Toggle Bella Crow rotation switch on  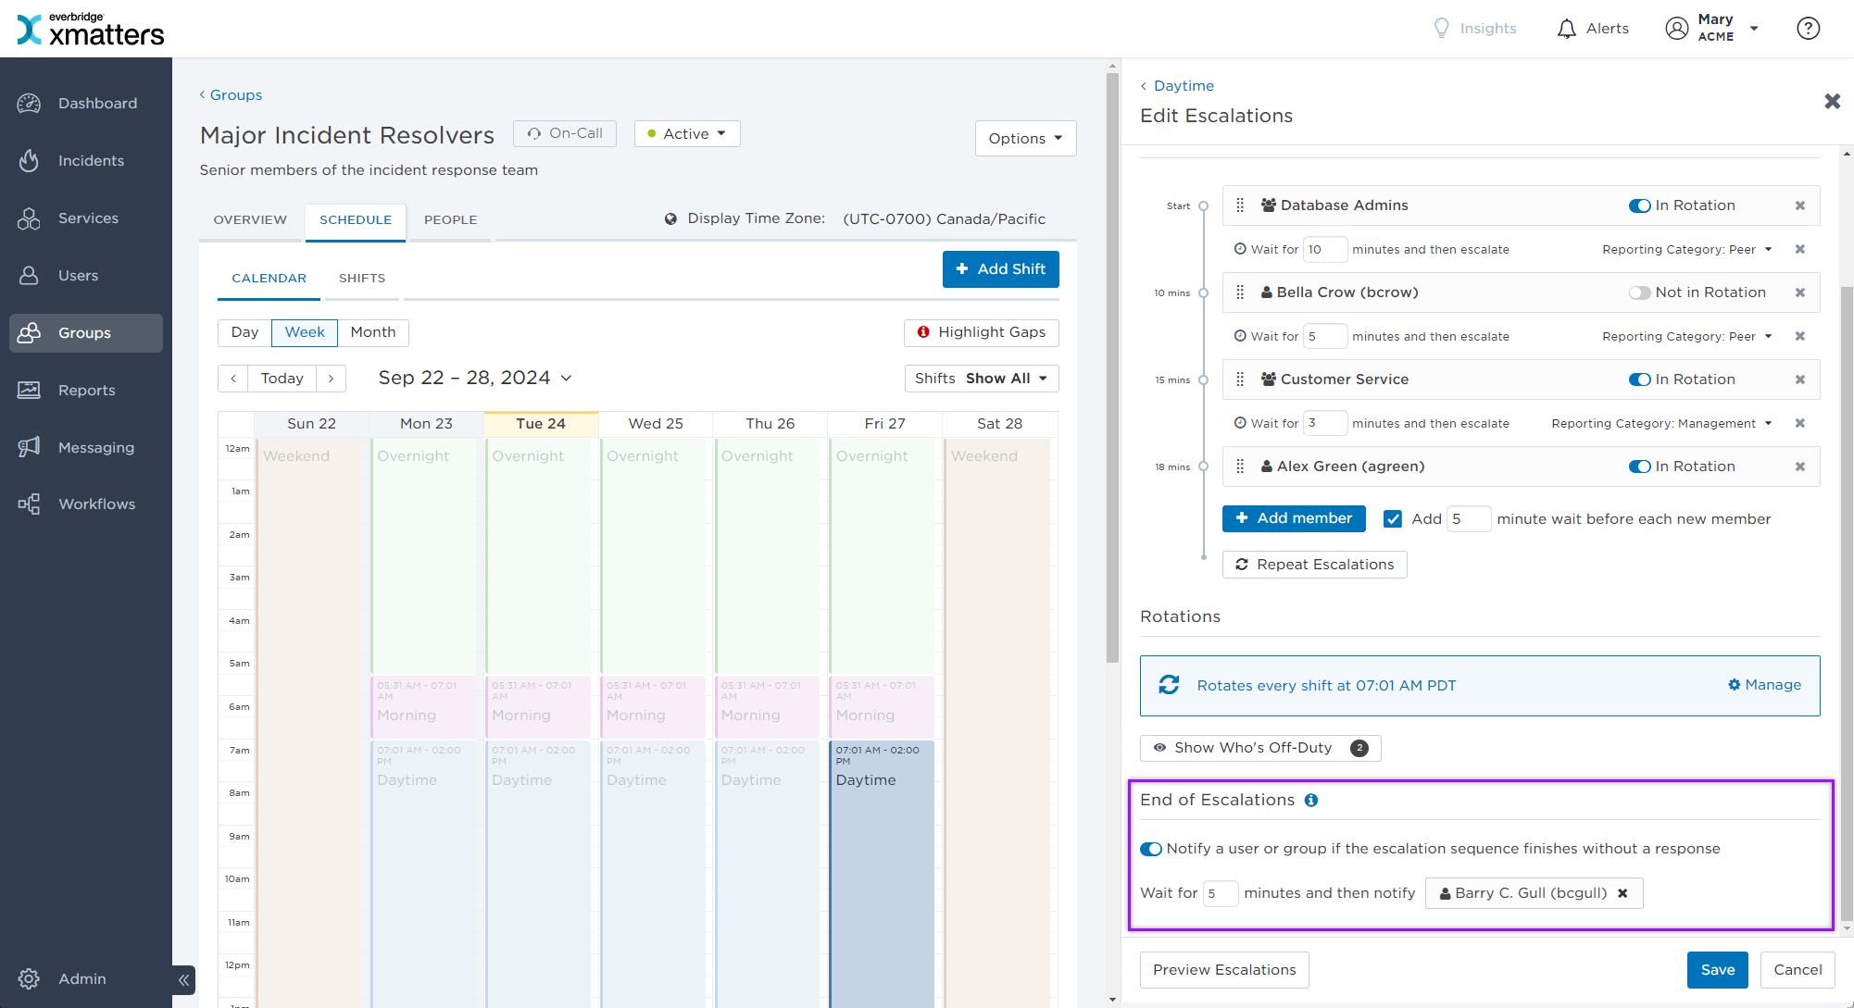(x=1639, y=292)
